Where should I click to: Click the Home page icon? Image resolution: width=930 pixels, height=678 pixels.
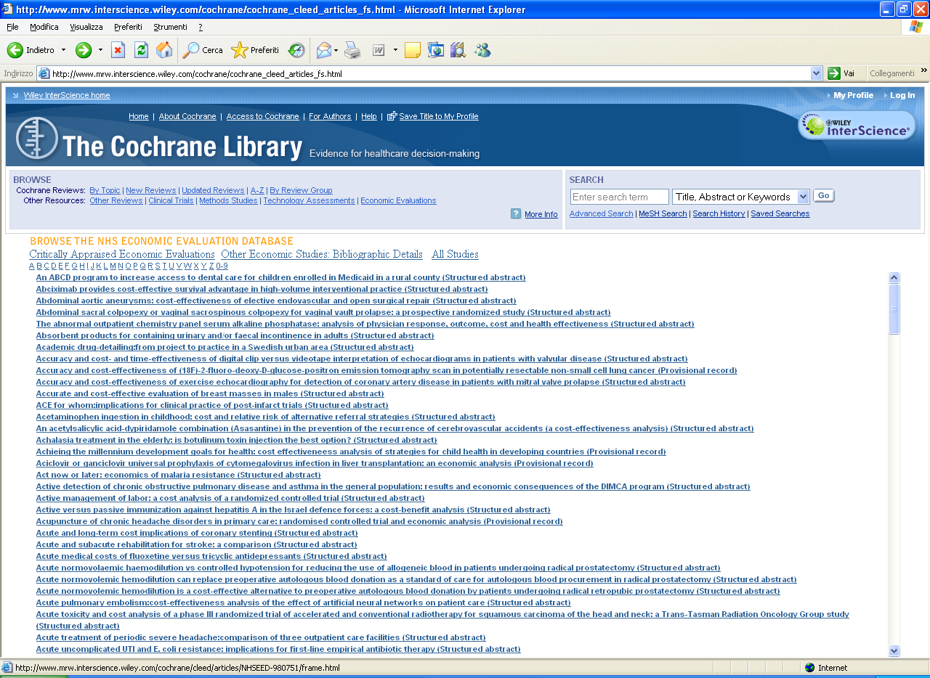[164, 50]
